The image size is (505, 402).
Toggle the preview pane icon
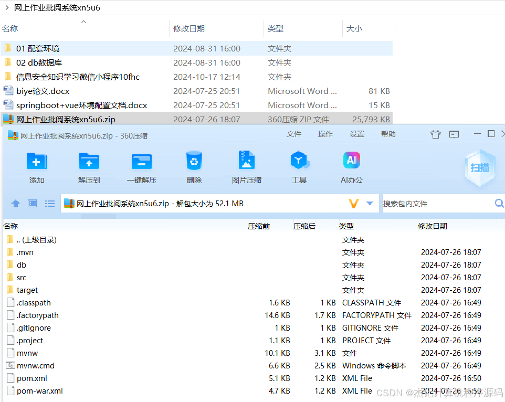coord(32,203)
